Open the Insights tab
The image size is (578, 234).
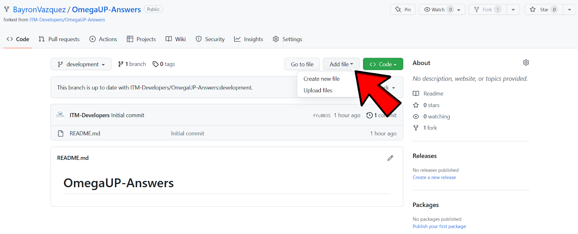click(x=249, y=39)
